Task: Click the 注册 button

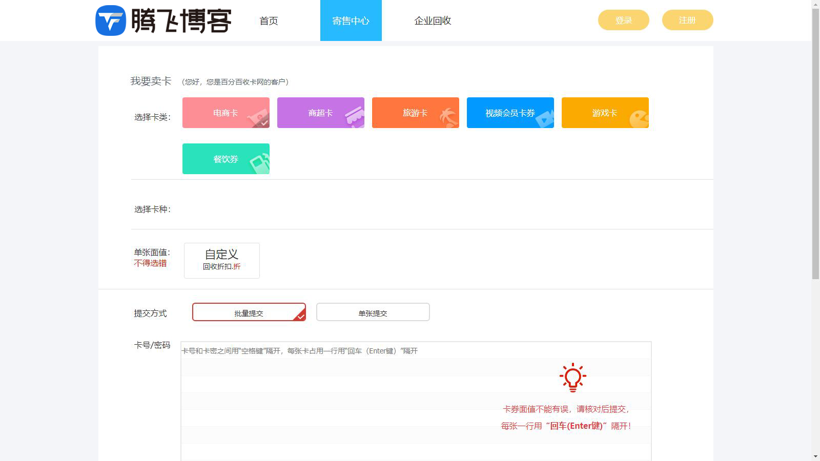Action: tap(687, 20)
